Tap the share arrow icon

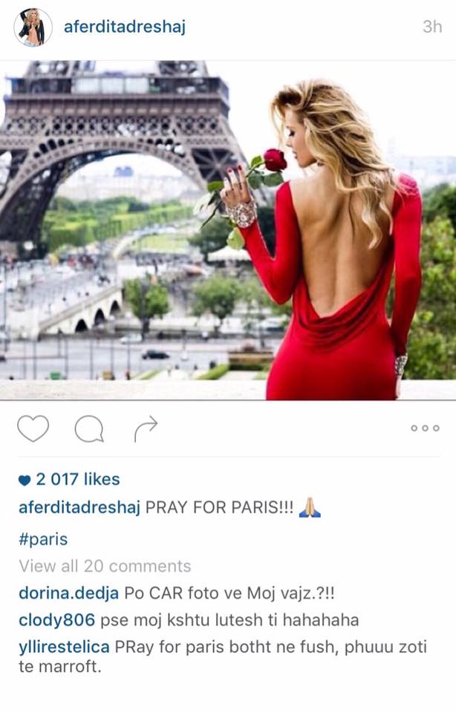[146, 428]
